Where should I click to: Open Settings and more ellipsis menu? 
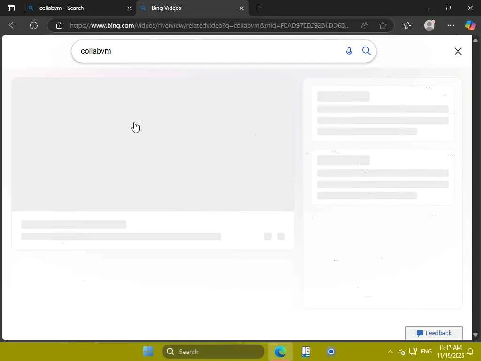click(x=450, y=25)
